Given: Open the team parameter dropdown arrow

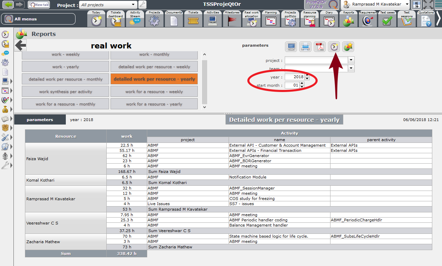Looking at the screenshot, I should coord(351,68).
